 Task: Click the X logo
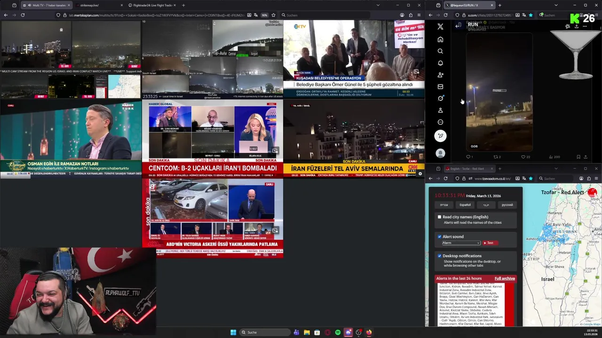[440, 27]
